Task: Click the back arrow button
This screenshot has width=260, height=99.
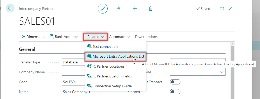Action: pos(10,8)
